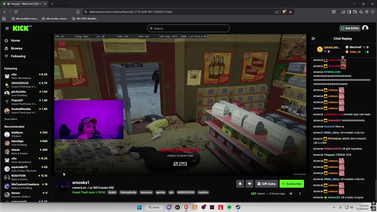Open Brave VPN shield icon
This screenshot has width=377, height=212.
point(367,12)
